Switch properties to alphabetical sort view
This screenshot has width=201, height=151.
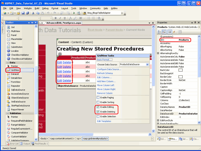[x=164, y=32]
